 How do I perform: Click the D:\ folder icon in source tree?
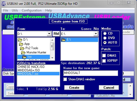[20, 40]
